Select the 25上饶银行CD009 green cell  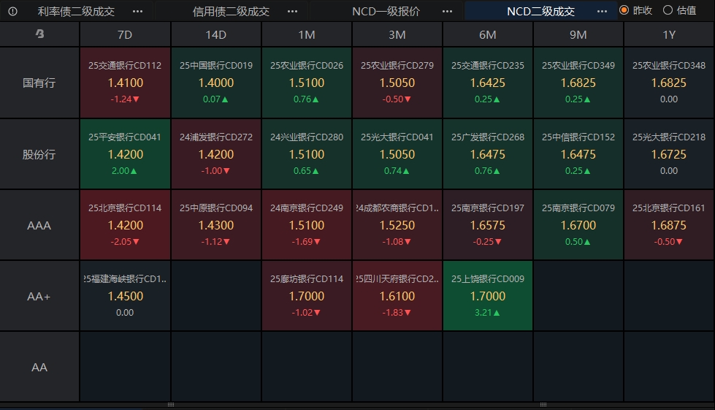487,296
